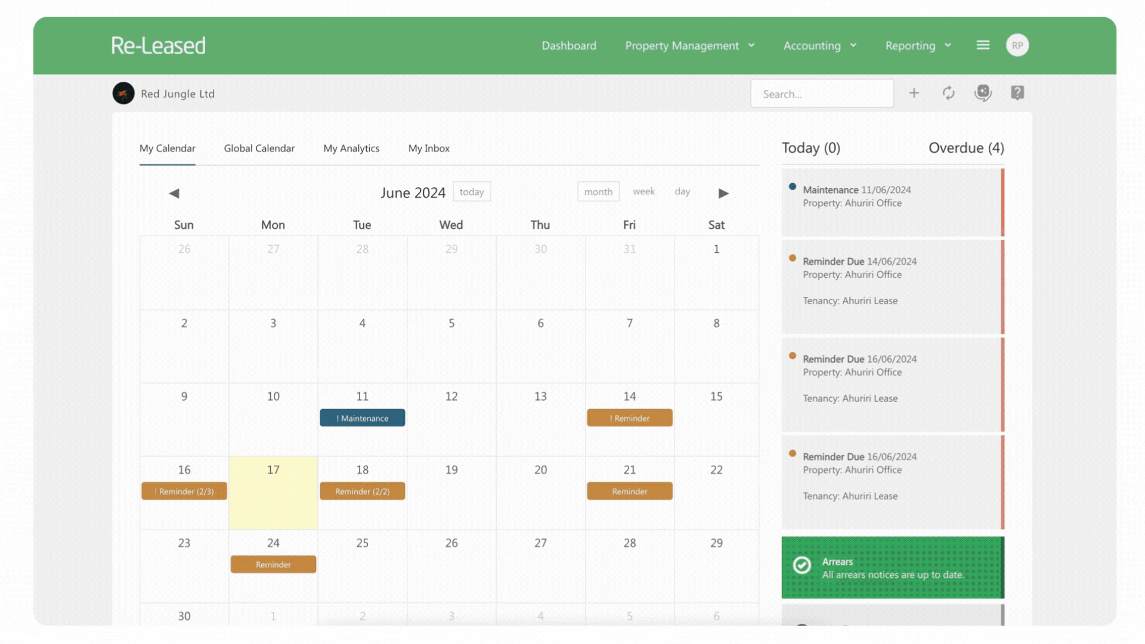Open Reminder event on June 24
1145x644 pixels.
click(x=274, y=565)
